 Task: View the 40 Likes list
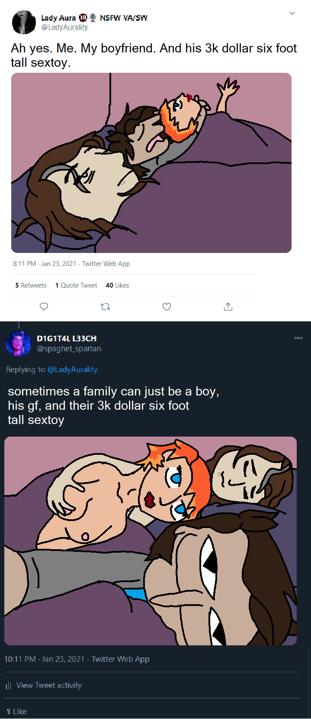pos(117,285)
